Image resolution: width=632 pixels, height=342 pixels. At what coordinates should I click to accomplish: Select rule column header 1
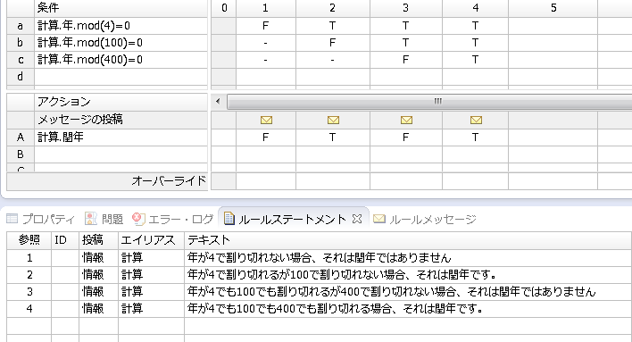click(266, 8)
